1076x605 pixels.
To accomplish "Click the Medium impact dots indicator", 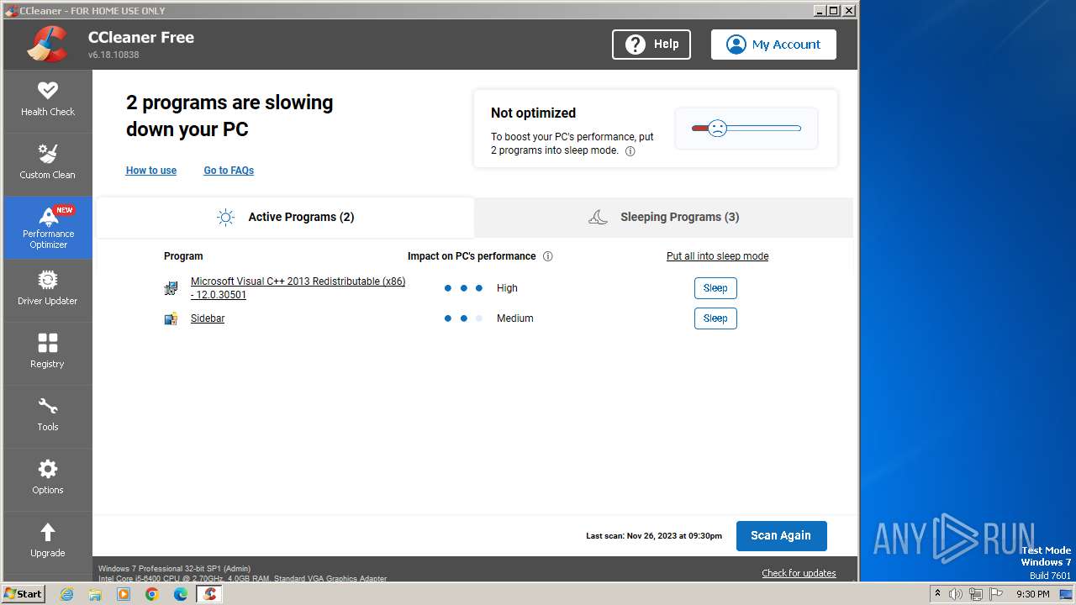I will [463, 318].
